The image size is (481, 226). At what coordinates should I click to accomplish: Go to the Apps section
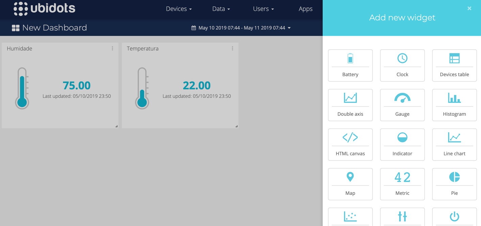click(305, 9)
